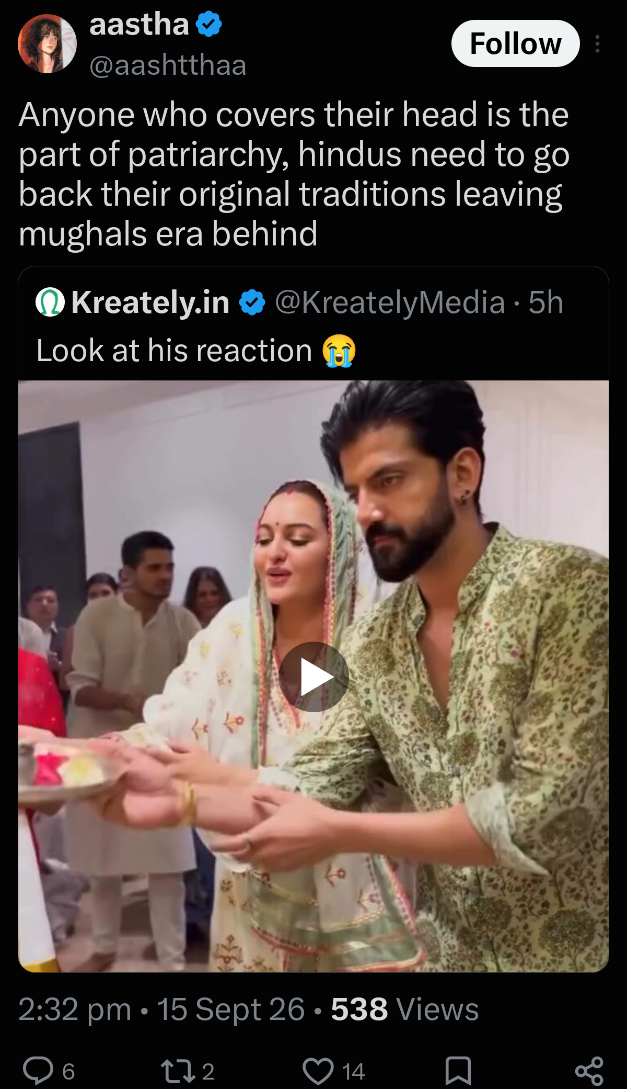Tap aastha's blue verified badge
This screenshot has width=627, height=1089.
point(209,24)
